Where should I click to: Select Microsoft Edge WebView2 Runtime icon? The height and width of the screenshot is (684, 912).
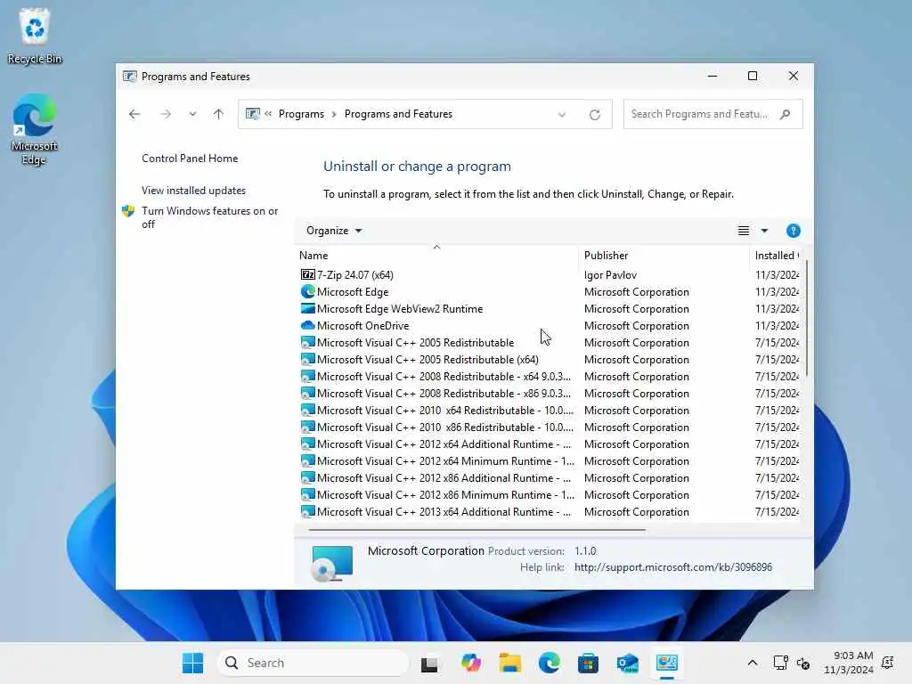point(307,308)
